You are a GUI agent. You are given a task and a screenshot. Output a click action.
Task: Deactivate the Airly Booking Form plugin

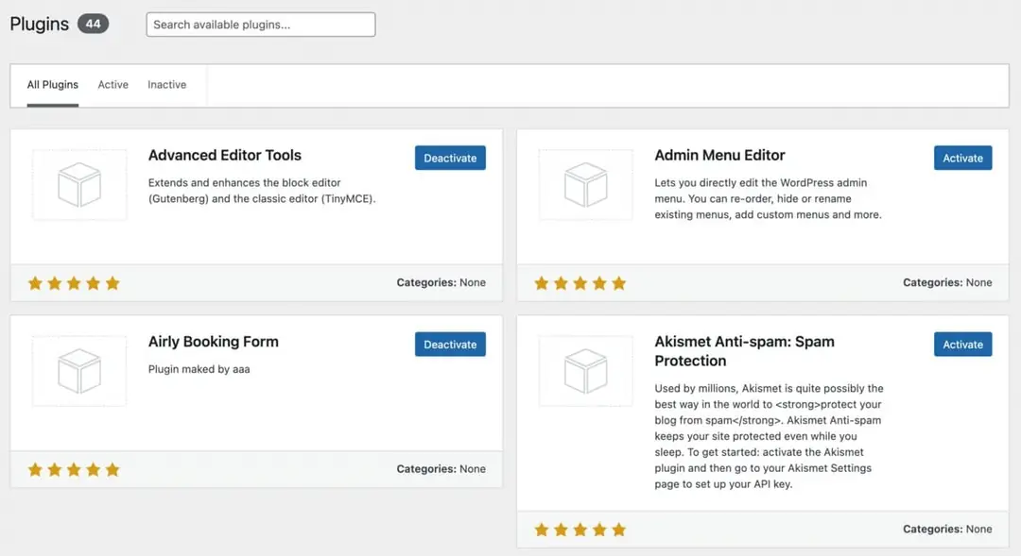(450, 344)
